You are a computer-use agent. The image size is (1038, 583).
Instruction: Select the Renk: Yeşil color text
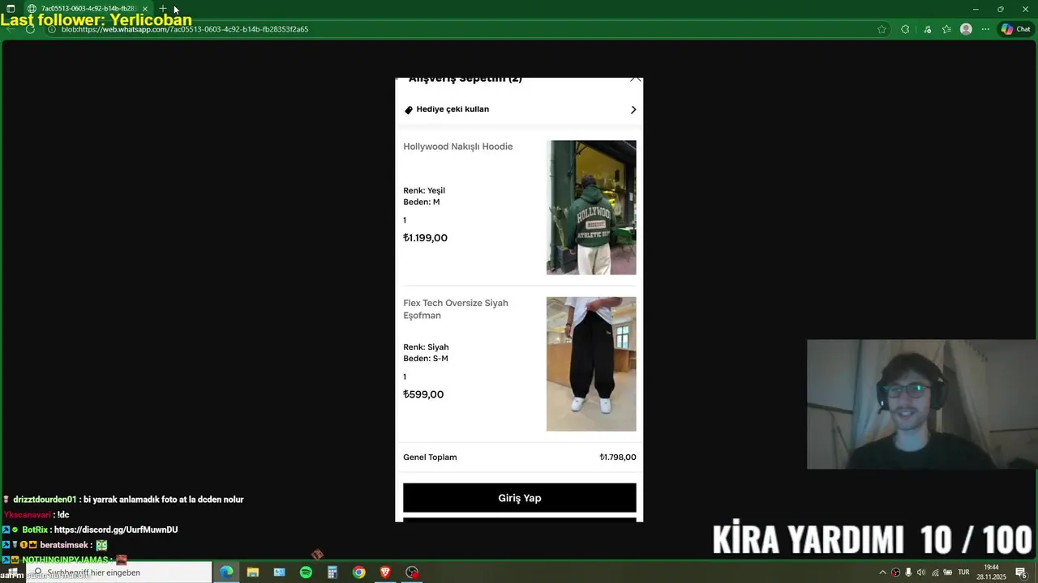(x=424, y=191)
